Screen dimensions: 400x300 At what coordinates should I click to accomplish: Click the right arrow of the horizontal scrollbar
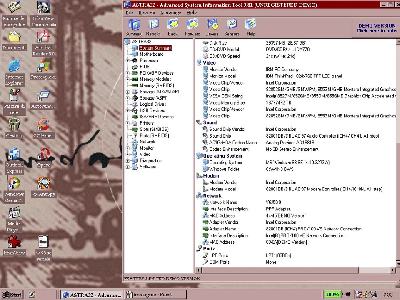pos(392,270)
